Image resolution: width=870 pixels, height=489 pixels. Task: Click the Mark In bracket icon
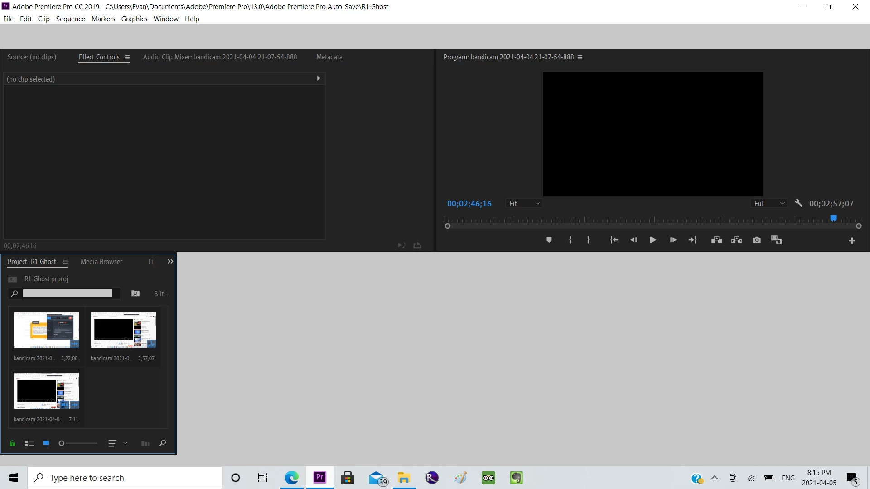(x=570, y=240)
